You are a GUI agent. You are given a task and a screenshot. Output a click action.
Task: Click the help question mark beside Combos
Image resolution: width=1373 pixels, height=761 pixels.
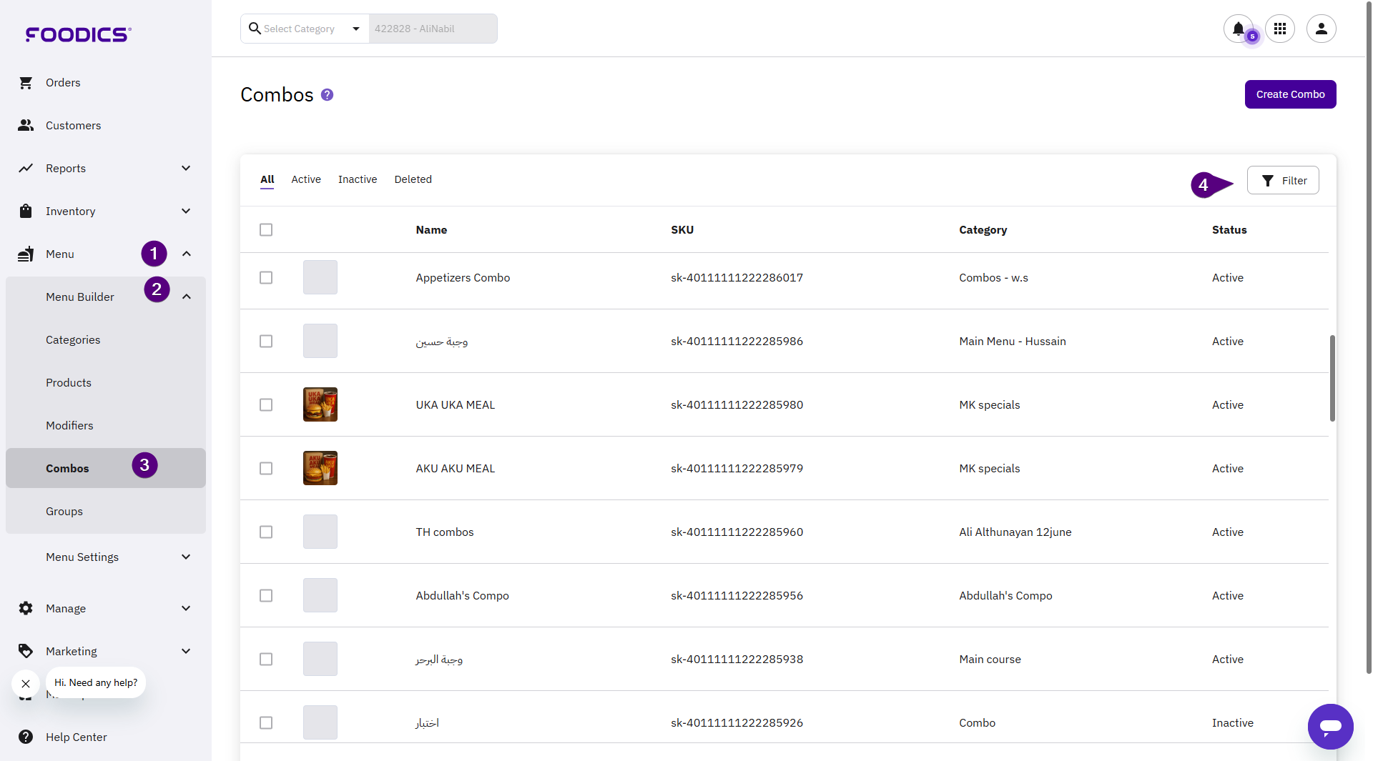click(x=327, y=95)
